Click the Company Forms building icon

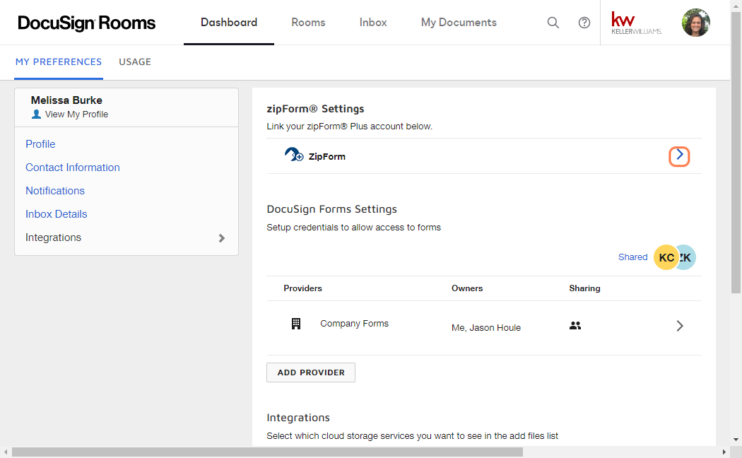point(296,324)
